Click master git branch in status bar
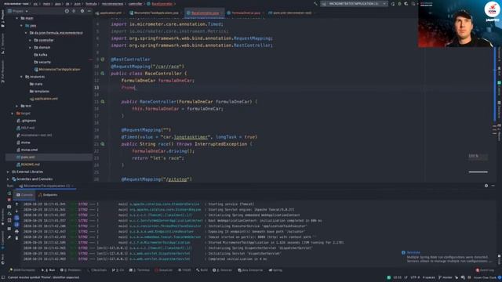 (x=446, y=277)
